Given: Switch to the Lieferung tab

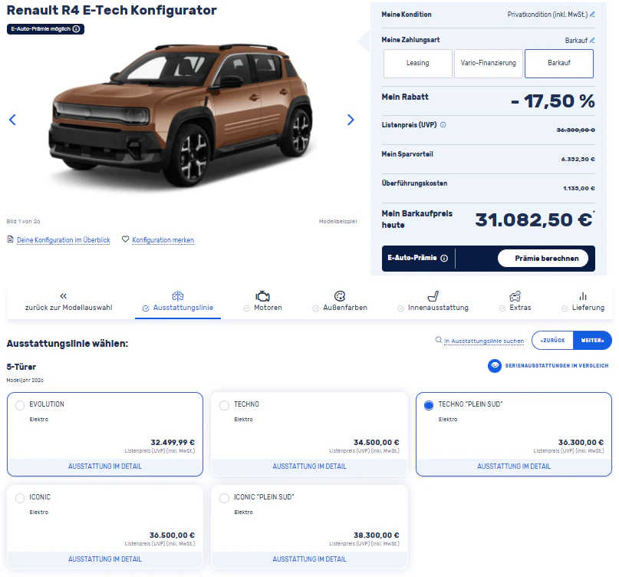Looking at the screenshot, I should point(583,302).
